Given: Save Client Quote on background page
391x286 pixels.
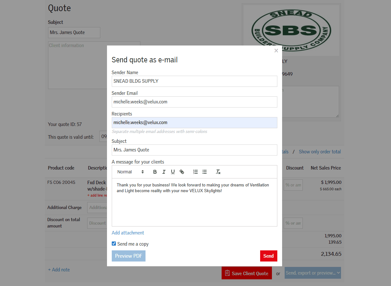Looking at the screenshot, I should coord(247,273).
